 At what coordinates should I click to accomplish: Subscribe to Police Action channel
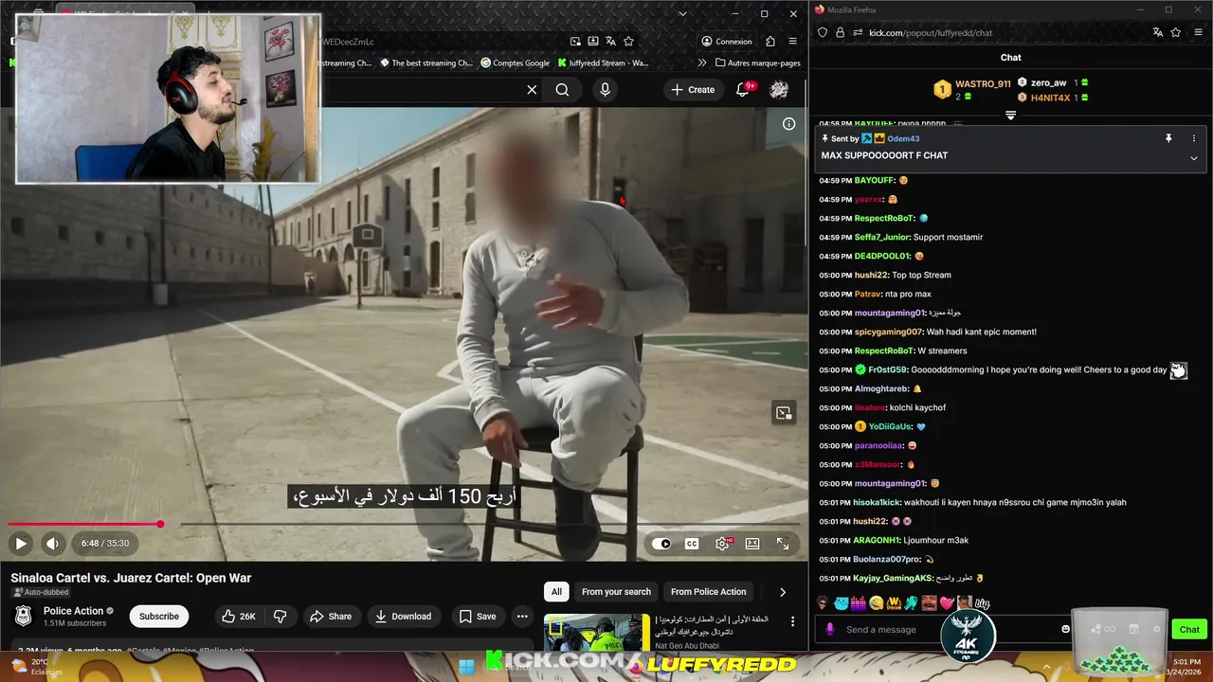click(x=159, y=617)
